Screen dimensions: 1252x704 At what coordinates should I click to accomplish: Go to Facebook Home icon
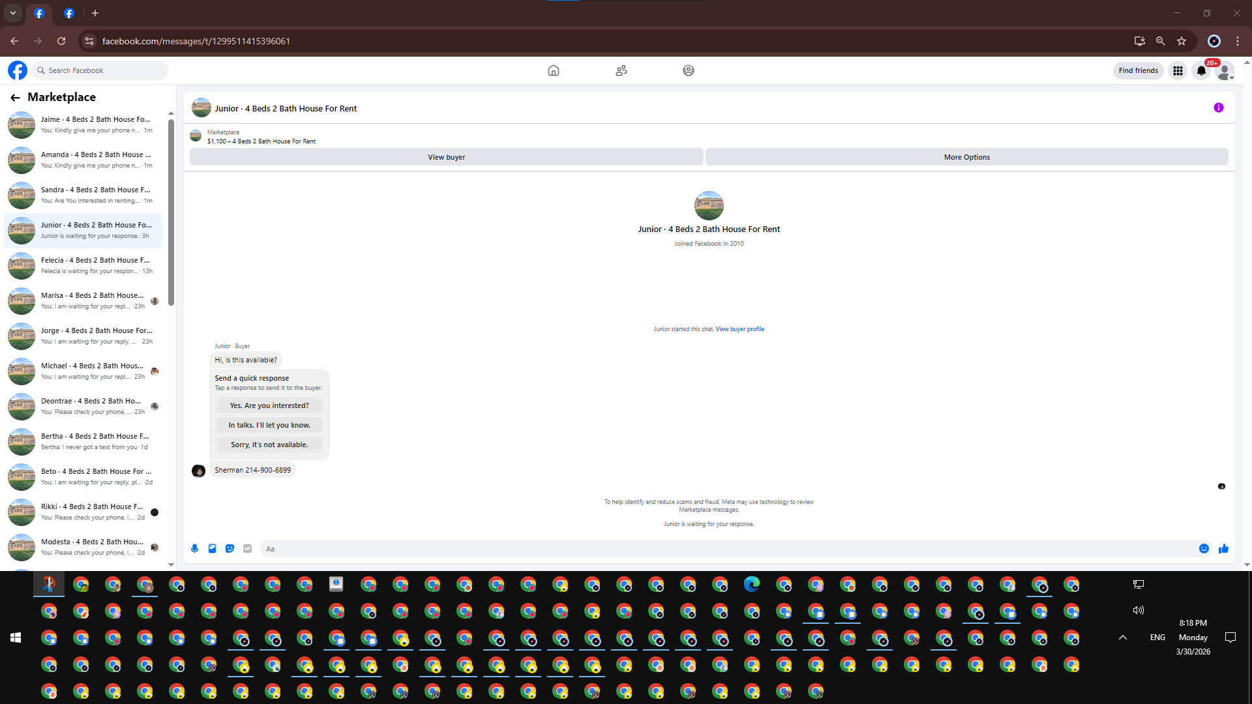[553, 70]
